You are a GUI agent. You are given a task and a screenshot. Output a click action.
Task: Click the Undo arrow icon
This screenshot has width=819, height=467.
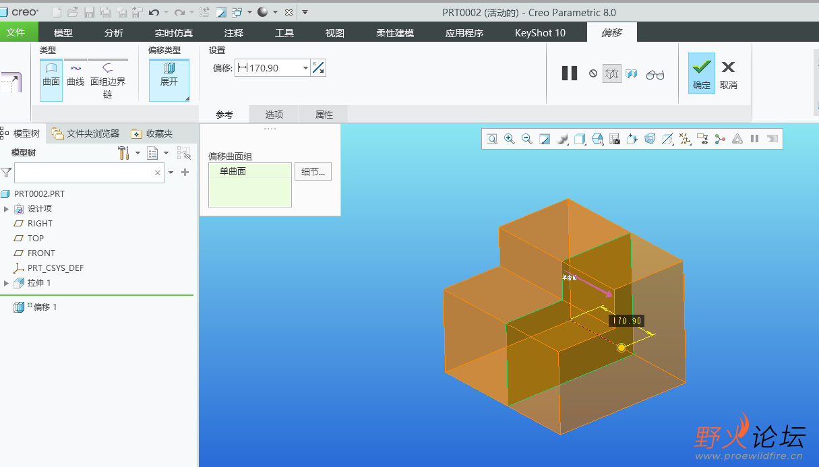click(154, 12)
